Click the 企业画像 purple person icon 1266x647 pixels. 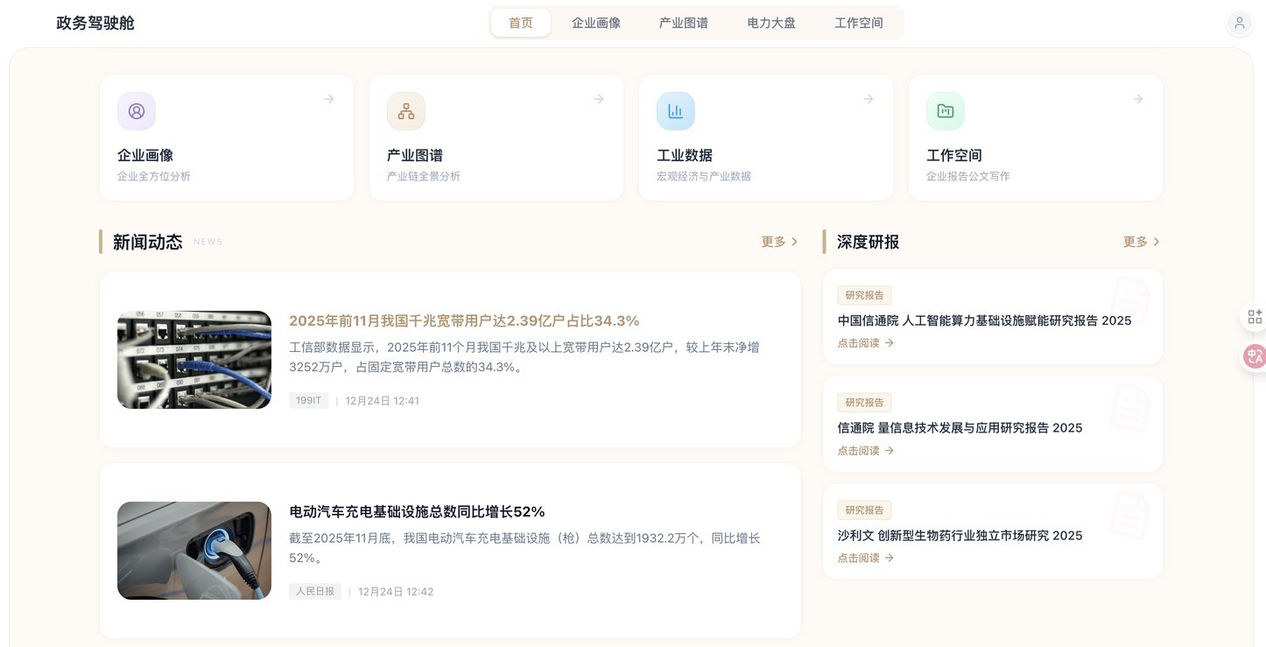pyautogui.click(x=137, y=111)
